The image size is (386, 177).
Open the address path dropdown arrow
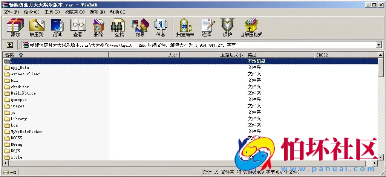click(379, 45)
